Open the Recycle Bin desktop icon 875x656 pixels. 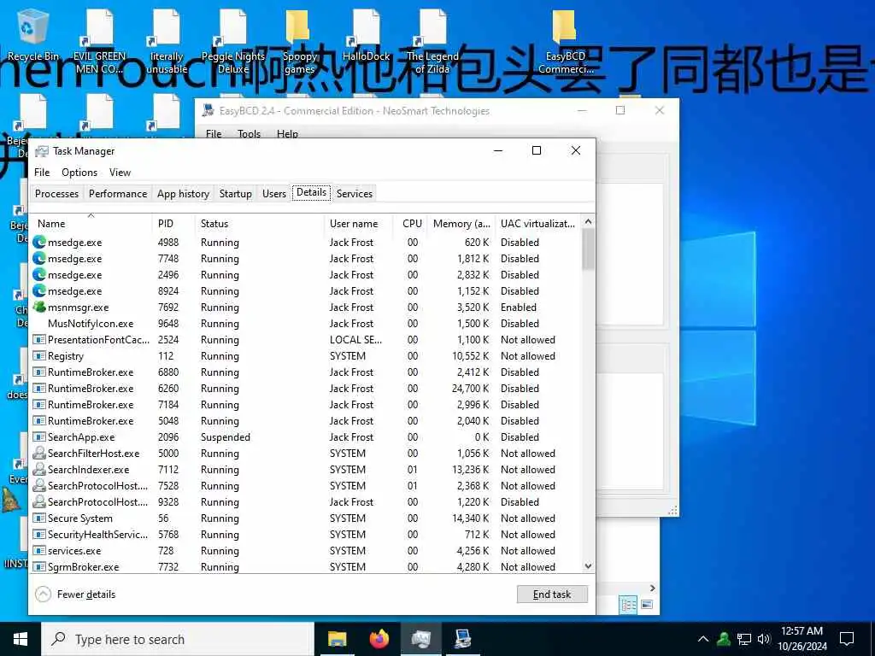pyautogui.click(x=33, y=34)
